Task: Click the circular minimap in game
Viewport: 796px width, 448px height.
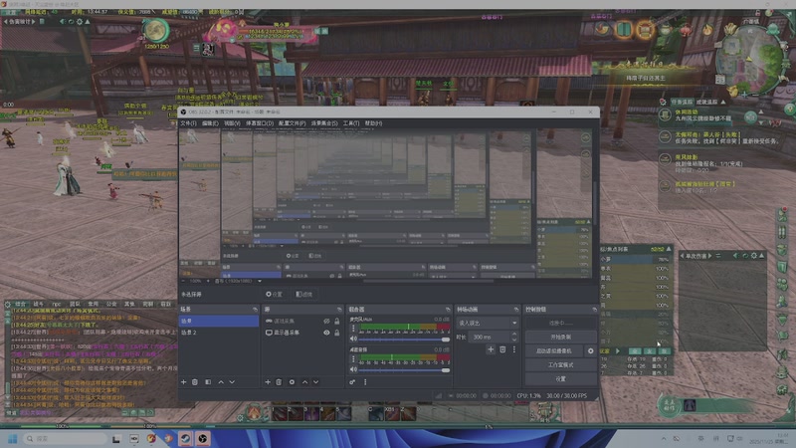Action: (x=748, y=58)
